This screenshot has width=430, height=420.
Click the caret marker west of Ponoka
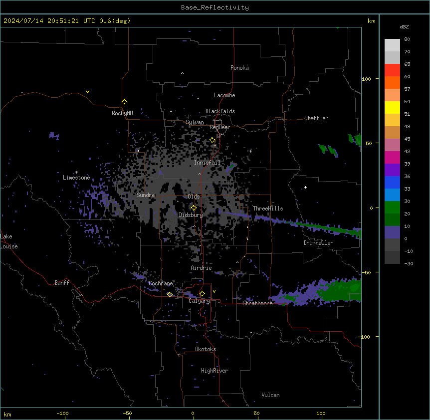click(x=182, y=73)
